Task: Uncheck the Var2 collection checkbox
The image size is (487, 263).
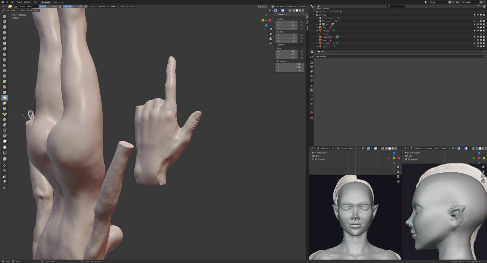Action: 317,15
